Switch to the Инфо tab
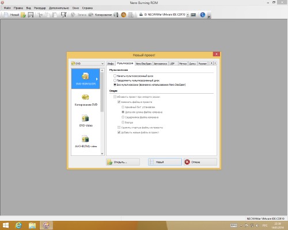Screen dimensions: 288x230 (x=111, y=64)
